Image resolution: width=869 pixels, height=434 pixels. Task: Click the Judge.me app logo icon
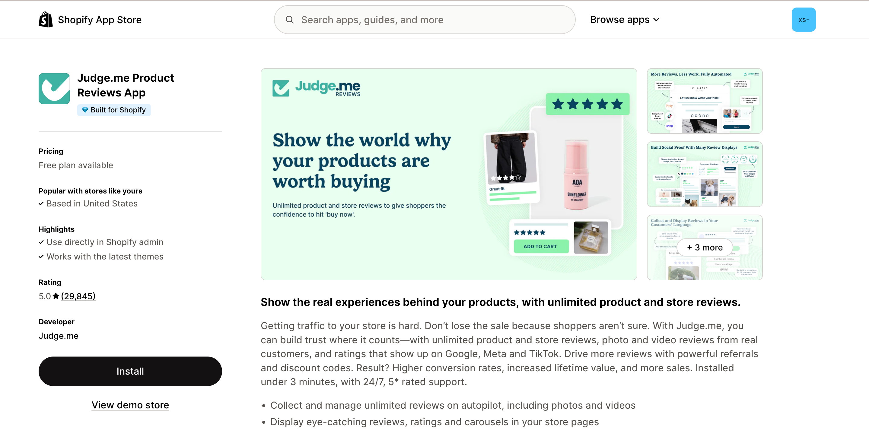pos(54,89)
